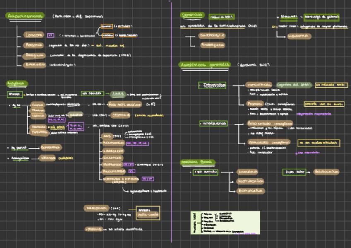
Task: Open the light green summary thumbnail
Action: click(x=226, y=223)
